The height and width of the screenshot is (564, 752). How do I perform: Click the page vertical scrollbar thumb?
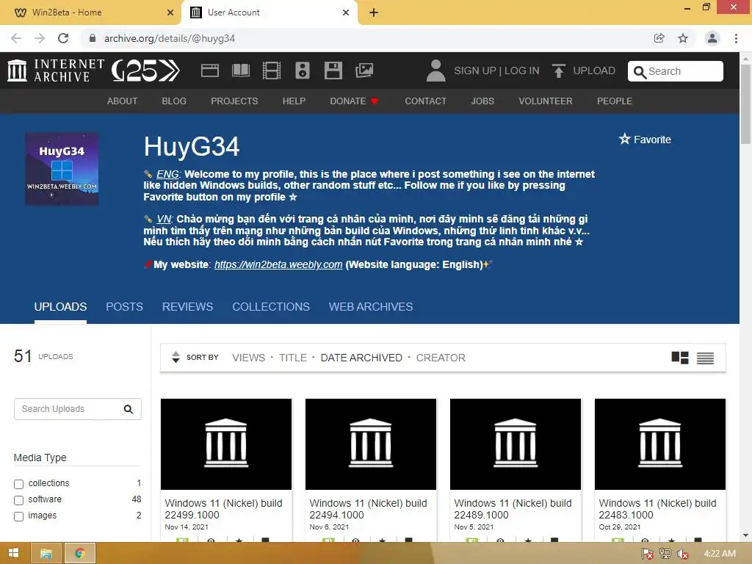(745, 103)
